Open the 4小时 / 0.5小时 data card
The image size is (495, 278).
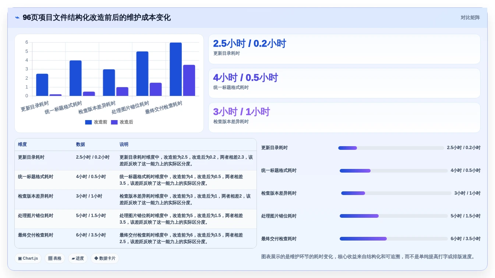pos(344,83)
